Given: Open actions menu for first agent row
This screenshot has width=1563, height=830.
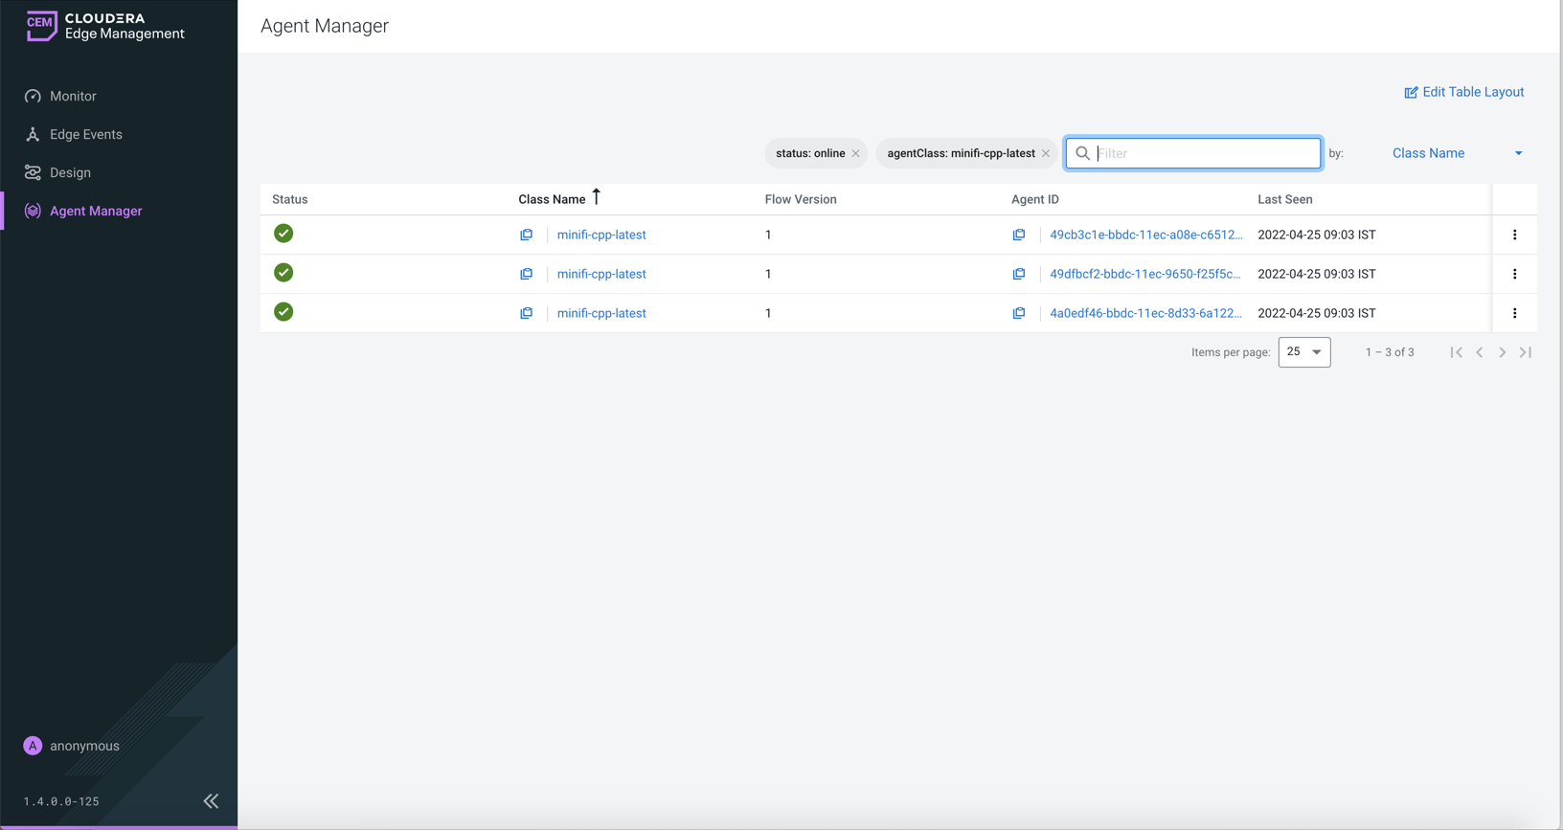Looking at the screenshot, I should [x=1514, y=235].
